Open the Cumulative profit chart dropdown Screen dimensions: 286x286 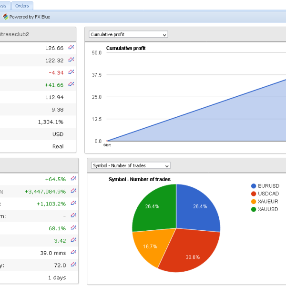pyautogui.click(x=128, y=34)
